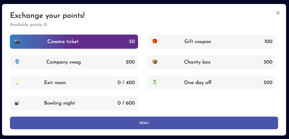Click the blue shirt swag icon

point(17,62)
